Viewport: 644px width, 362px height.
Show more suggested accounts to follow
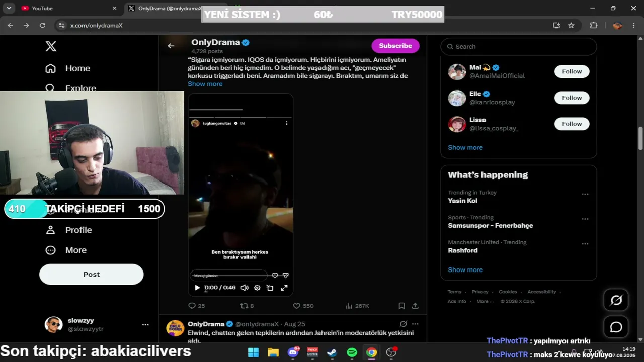(465, 148)
